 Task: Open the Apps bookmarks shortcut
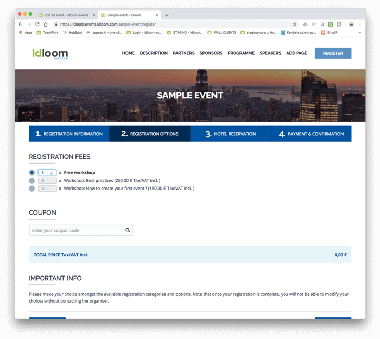click(x=26, y=32)
